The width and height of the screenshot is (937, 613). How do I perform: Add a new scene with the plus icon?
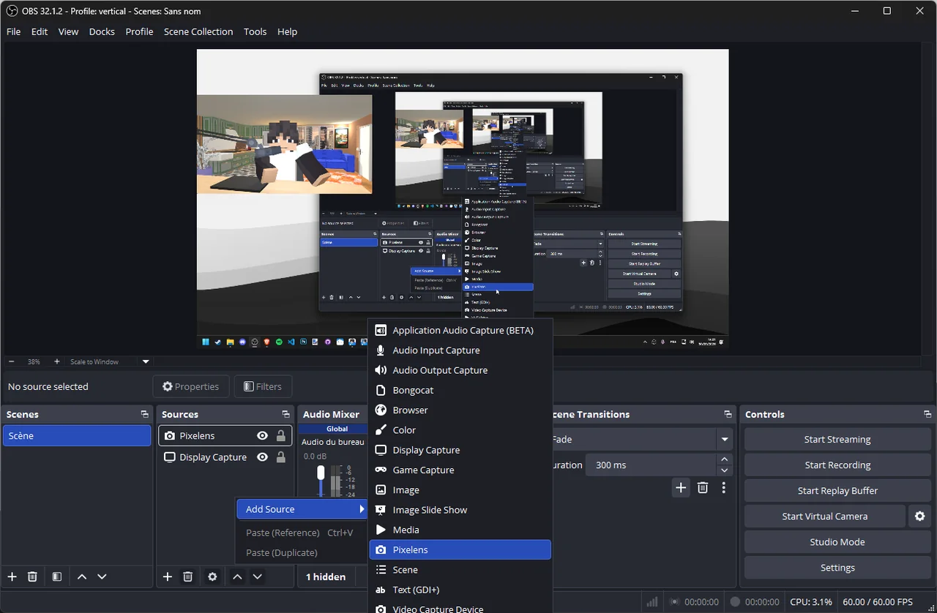[x=12, y=576]
